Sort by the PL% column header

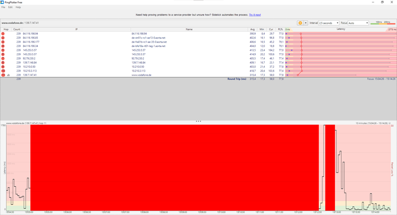tap(280, 29)
